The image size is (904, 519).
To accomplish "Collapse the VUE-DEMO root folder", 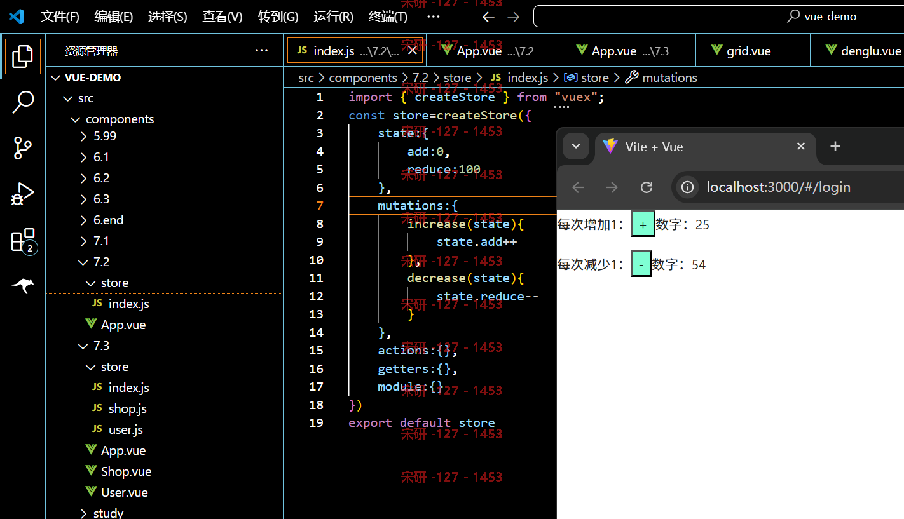I will 164,78.
